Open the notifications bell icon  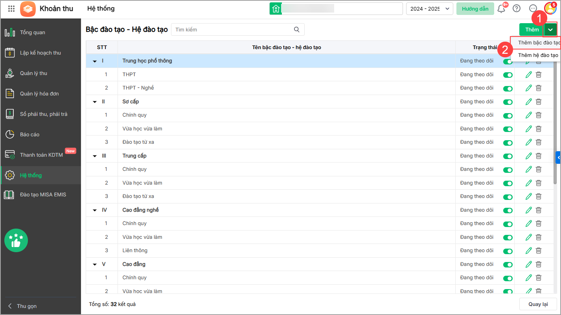click(x=501, y=9)
